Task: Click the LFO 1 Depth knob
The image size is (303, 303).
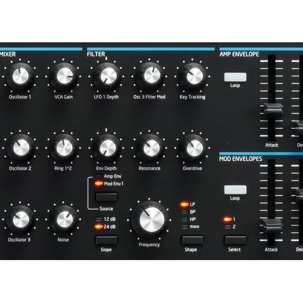Action: (107, 76)
